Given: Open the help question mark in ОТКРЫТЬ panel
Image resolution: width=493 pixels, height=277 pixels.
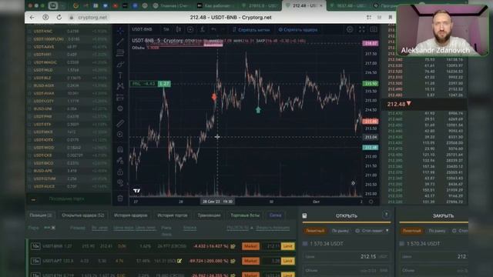Looking at the screenshot, I should pos(386,215).
